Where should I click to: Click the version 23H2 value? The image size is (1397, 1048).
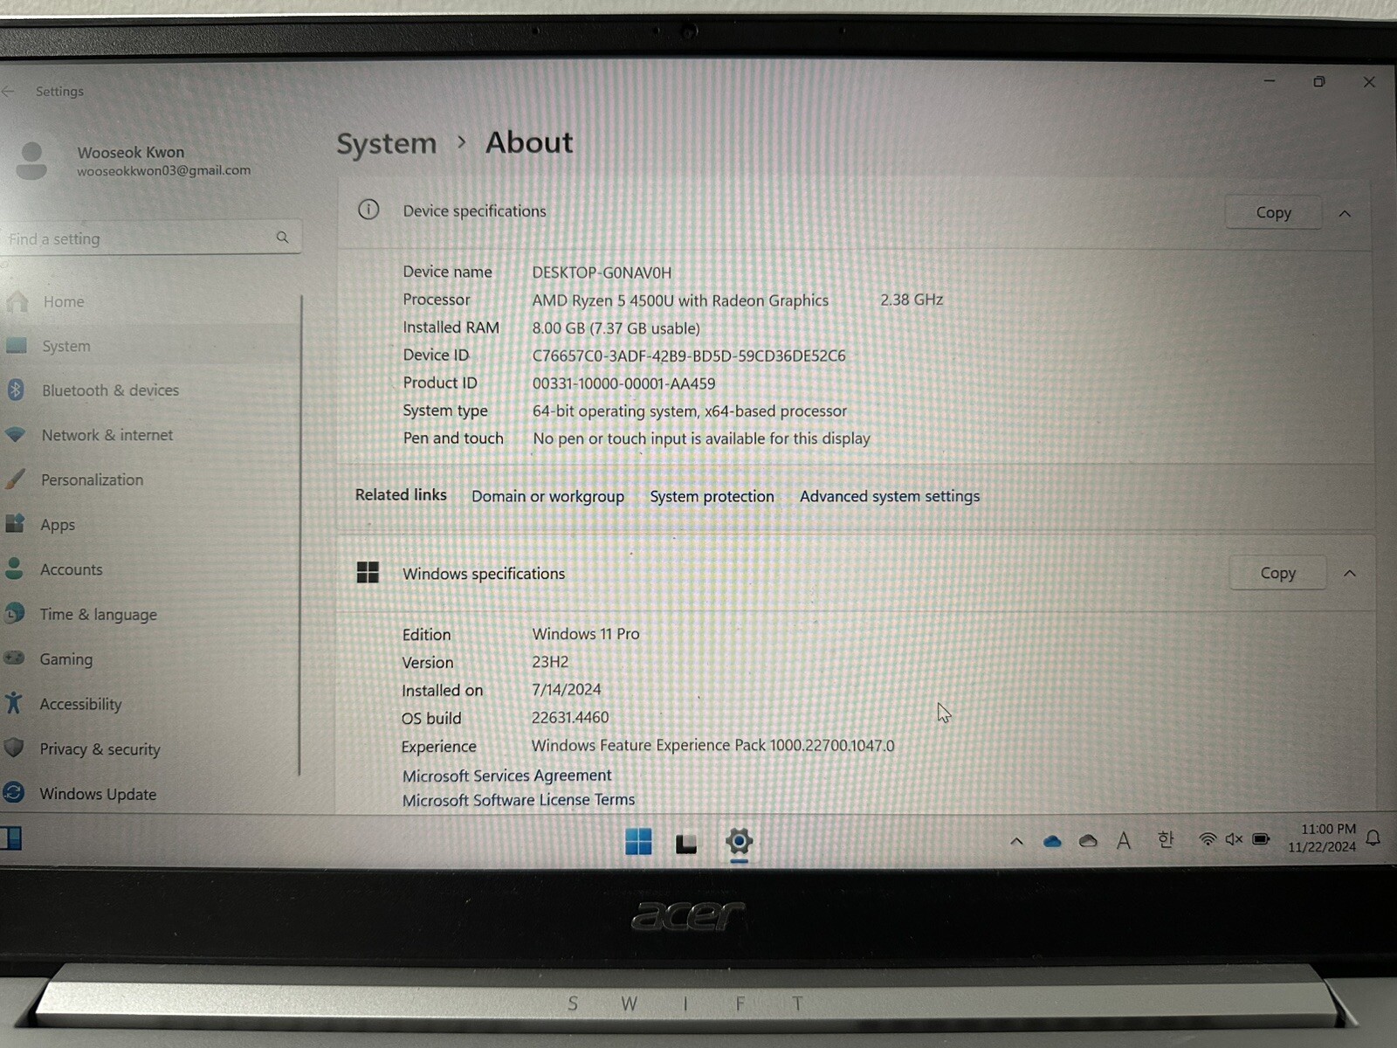550,662
